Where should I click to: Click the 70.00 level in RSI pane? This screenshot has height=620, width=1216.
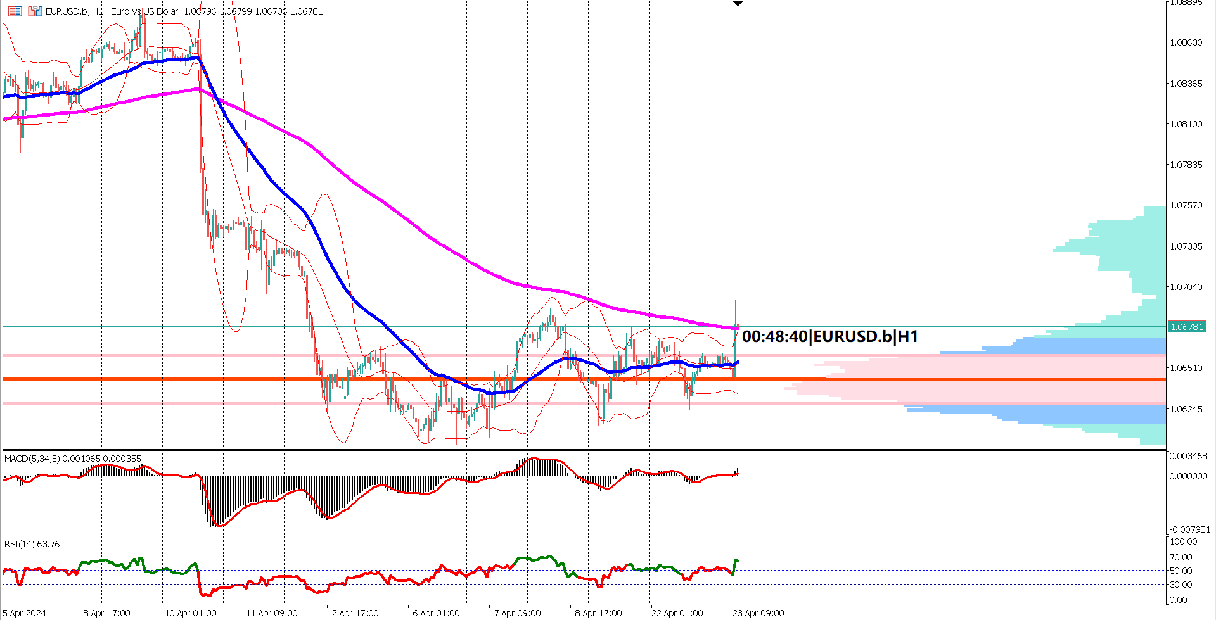click(1182, 557)
